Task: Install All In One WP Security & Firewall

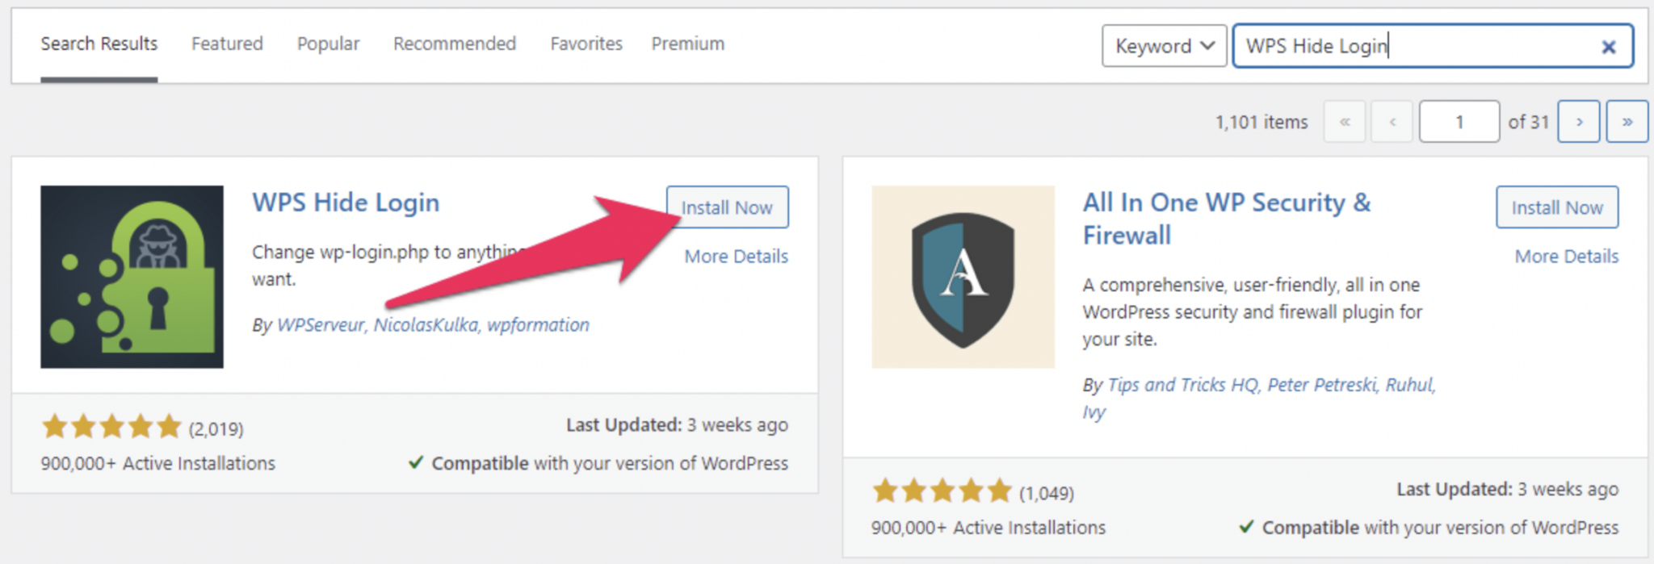Action: click(1556, 207)
